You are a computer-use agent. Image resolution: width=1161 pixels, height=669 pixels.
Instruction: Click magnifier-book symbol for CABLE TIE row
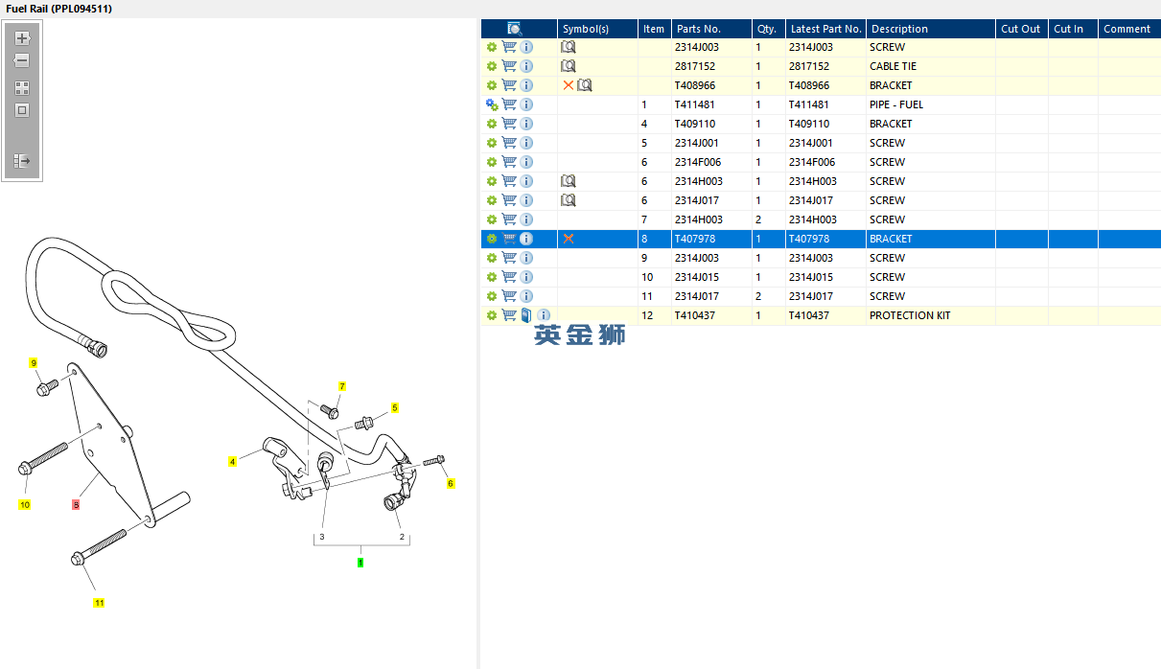click(x=569, y=66)
